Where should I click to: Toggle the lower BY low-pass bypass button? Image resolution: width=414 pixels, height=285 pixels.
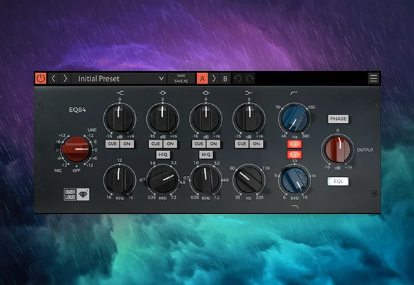pyautogui.click(x=295, y=155)
